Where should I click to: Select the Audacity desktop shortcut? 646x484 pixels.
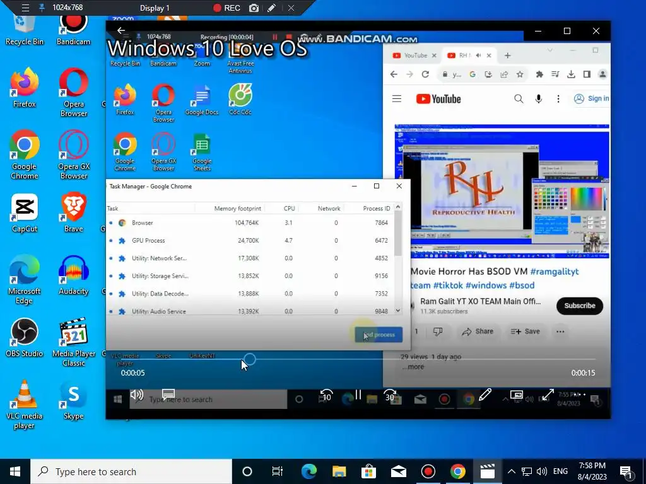(x=73, y=275)
